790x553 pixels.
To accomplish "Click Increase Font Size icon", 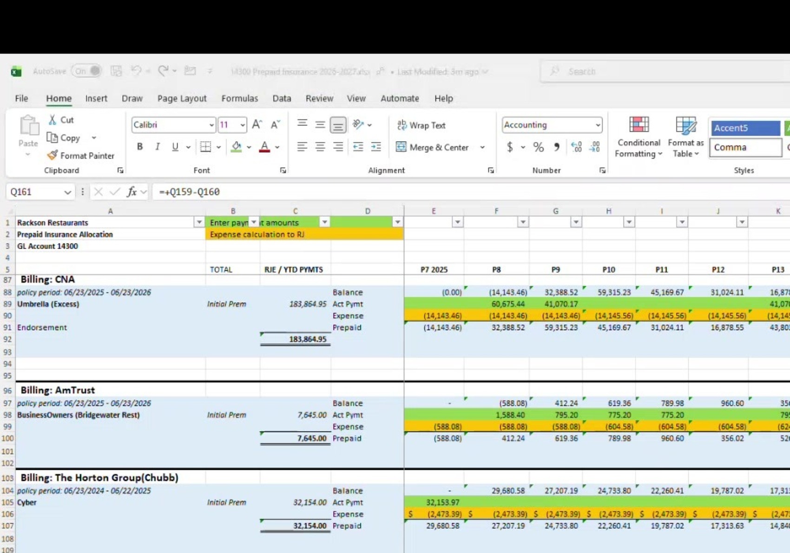I will click(257, 125).
